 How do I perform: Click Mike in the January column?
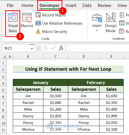[28, 109]
